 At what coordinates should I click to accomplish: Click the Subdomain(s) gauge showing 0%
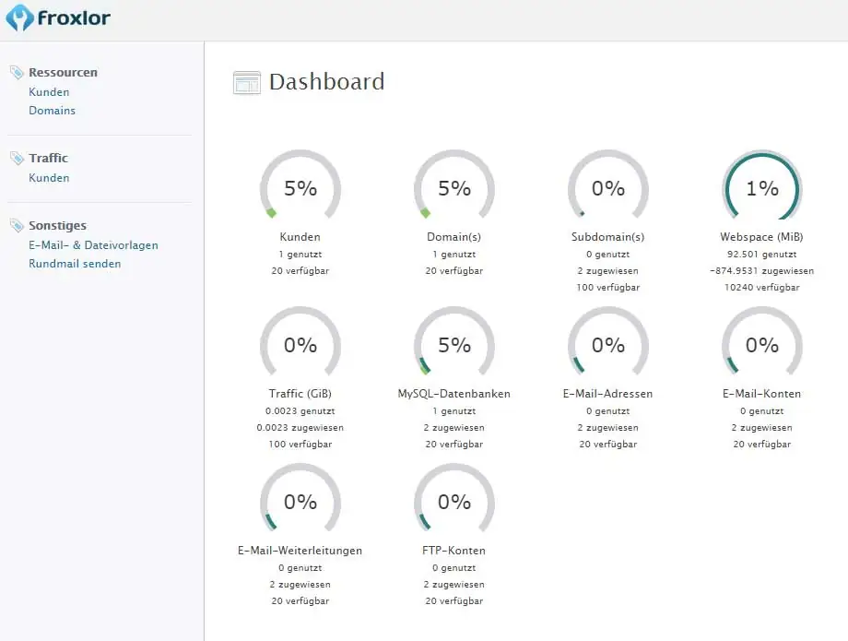tap(607, 189)
